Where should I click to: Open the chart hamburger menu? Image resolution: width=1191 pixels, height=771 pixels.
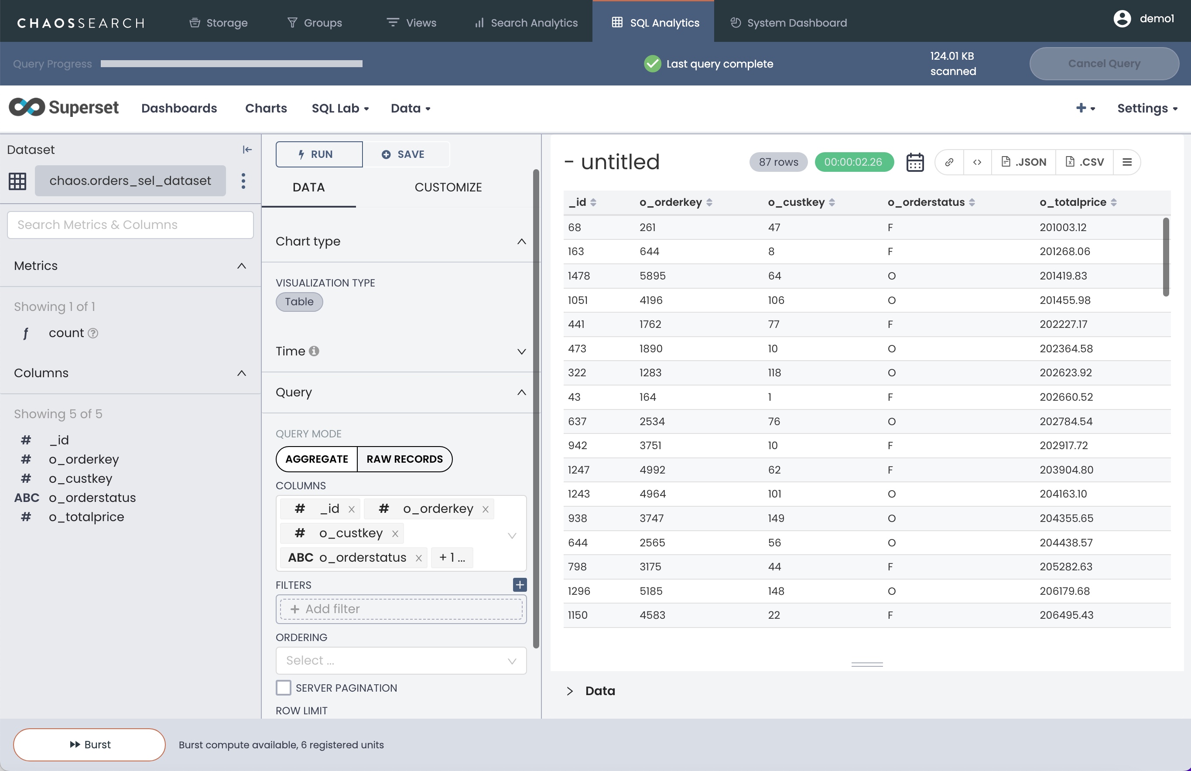click(1127, 162)
